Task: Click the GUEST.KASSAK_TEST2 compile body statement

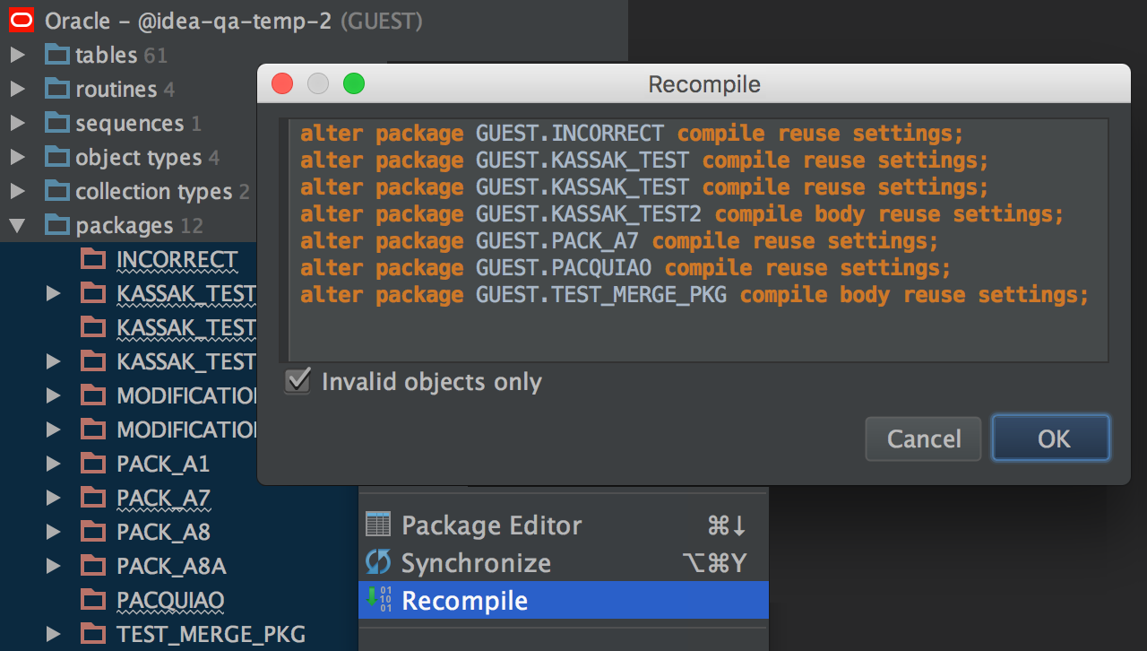Action: pyautogui.click(x=682, y=214)
